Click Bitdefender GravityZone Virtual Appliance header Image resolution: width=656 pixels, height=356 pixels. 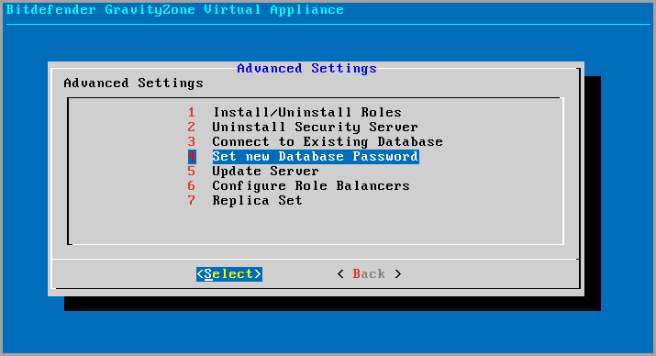175,9
